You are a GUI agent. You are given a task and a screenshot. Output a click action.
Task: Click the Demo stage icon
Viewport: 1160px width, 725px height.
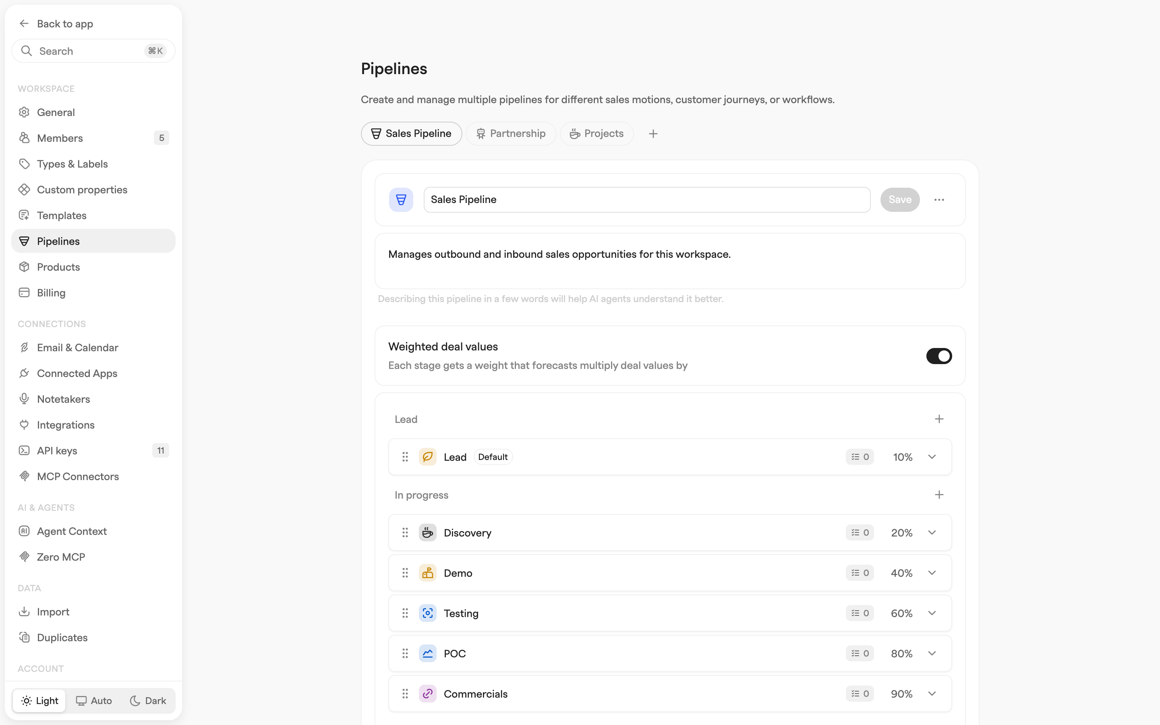(427, 573)
